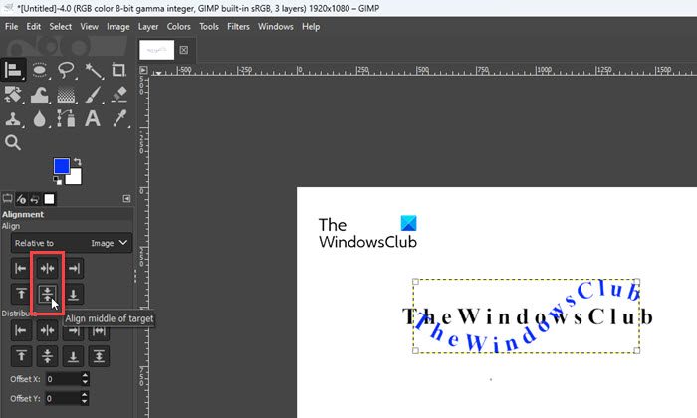
Task: Select the untitled image thumbnail tab
Action: pyautogui.click(x=156, y=50)
